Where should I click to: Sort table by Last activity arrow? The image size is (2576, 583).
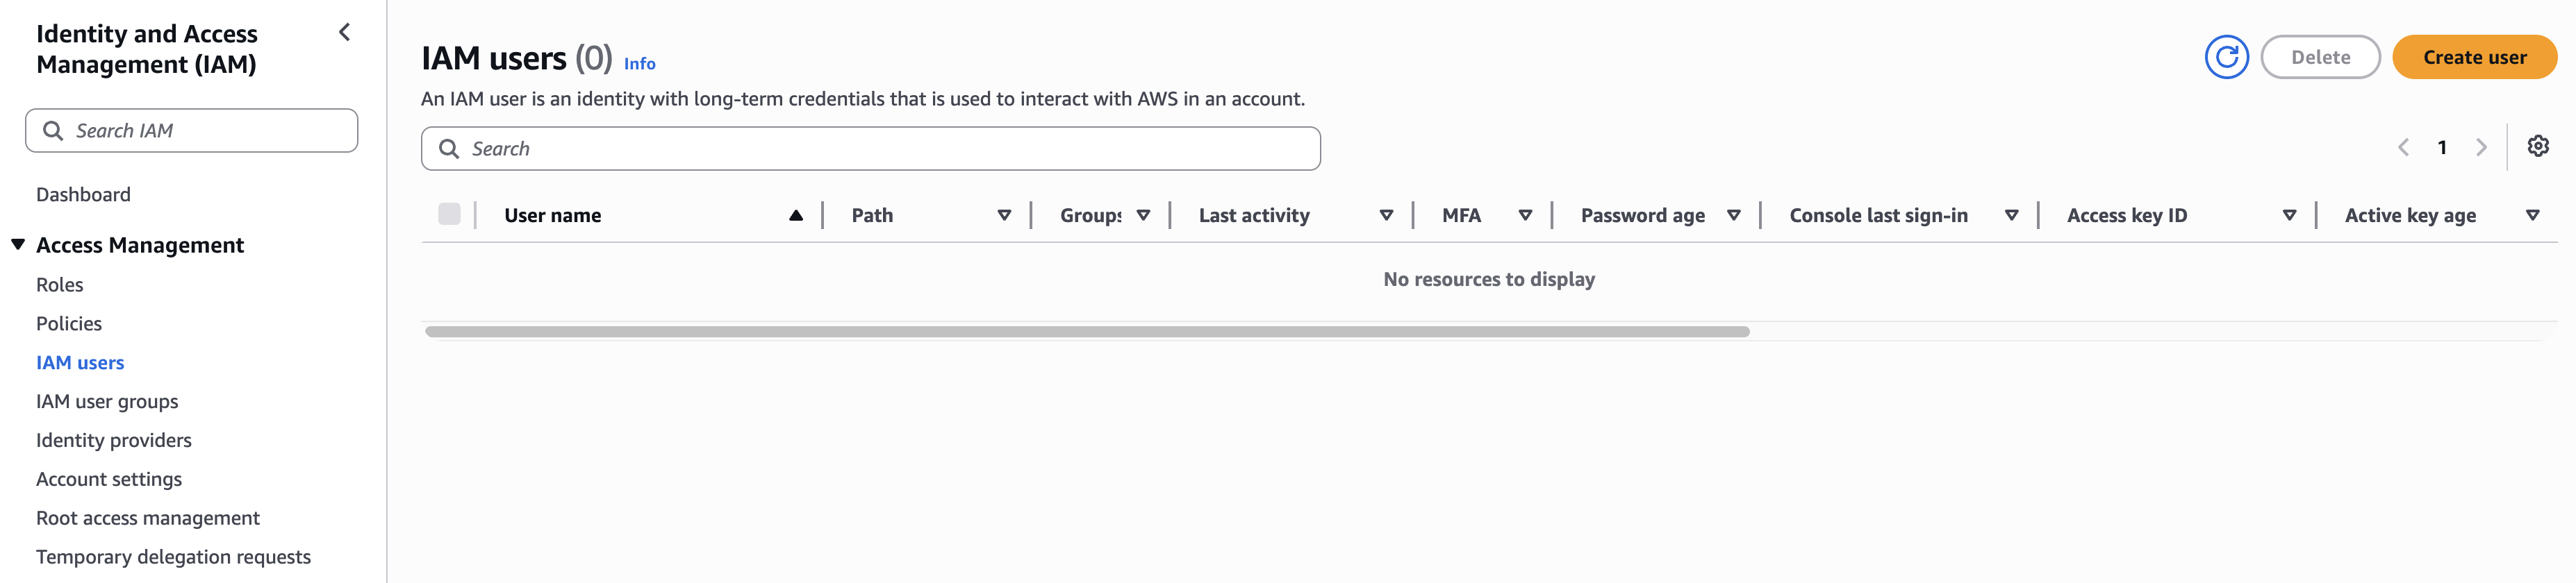1386,216
